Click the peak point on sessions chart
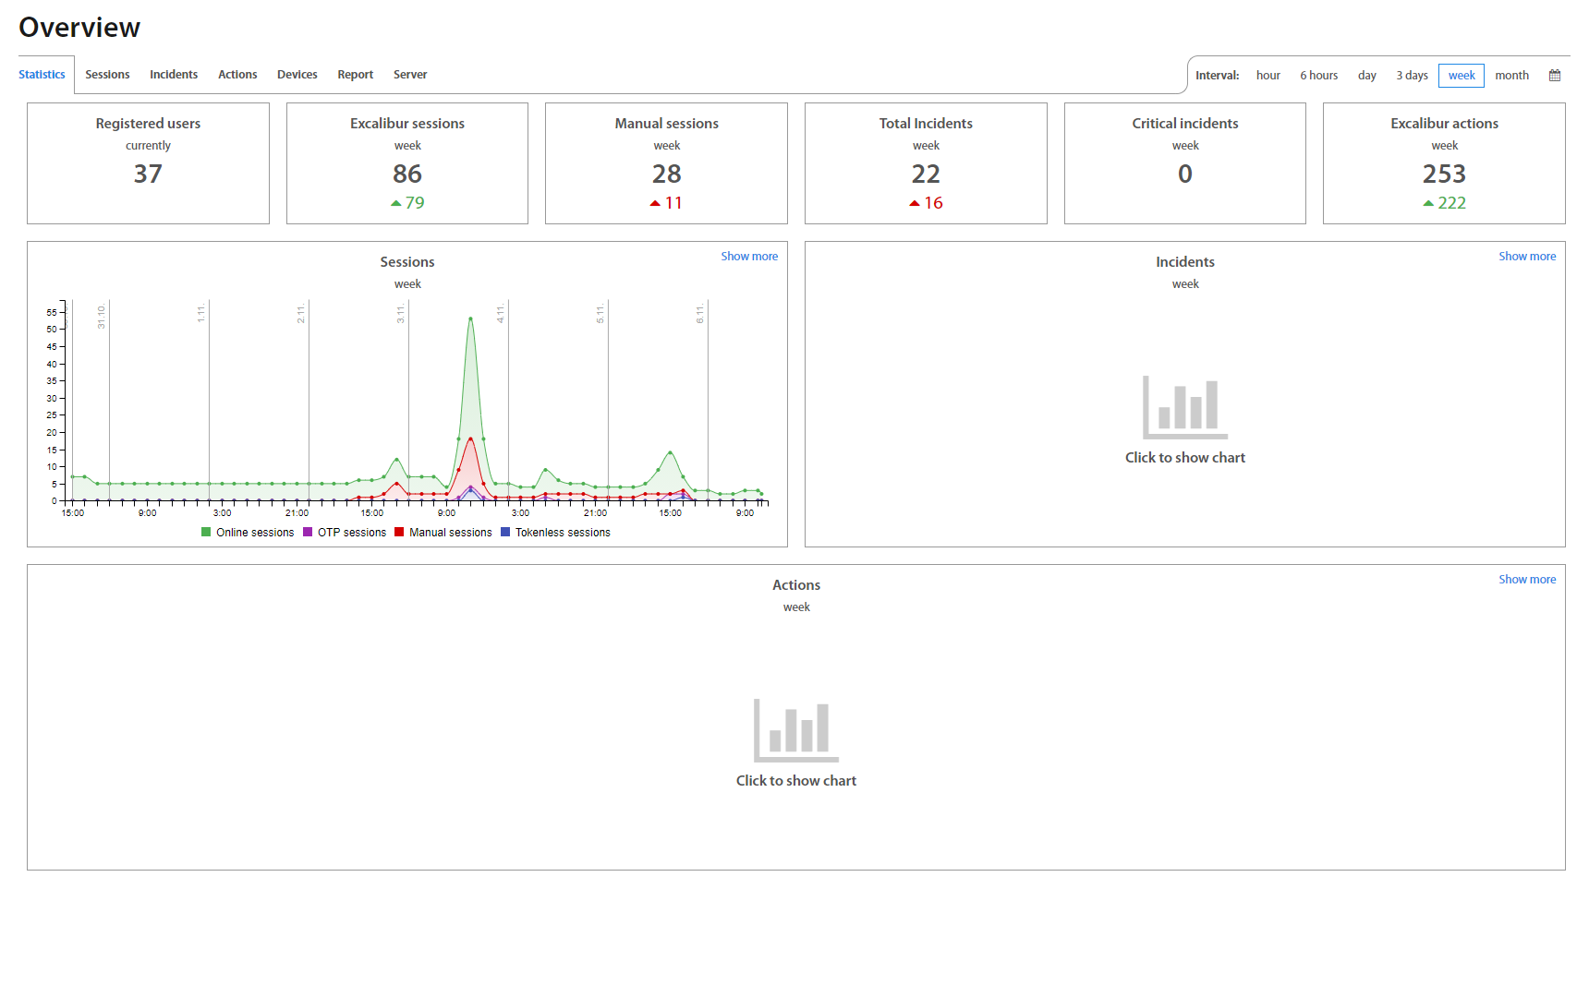Image resolution: width=1589 pixels, height=997 pixels. (471, 319)
